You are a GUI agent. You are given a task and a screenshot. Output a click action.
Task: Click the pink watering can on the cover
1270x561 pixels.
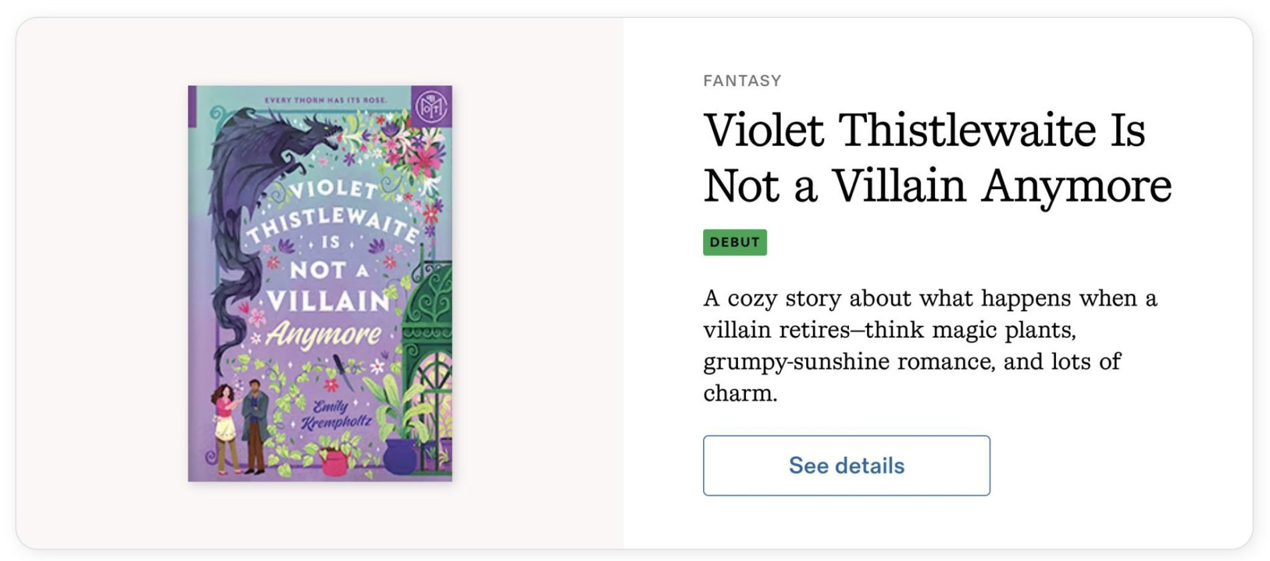click(x=333, y=462)
